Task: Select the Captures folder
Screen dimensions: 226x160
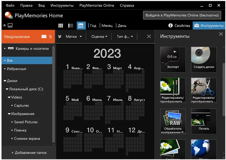Action: click(21, 106)
